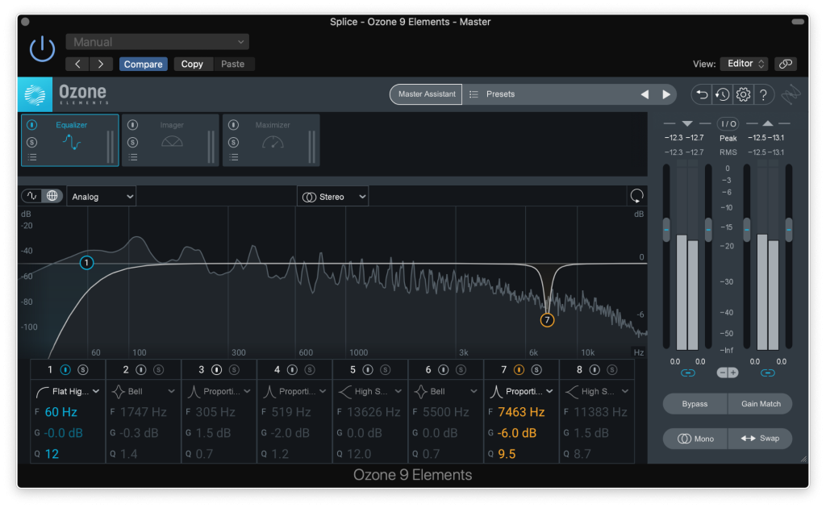Click the Compare button
Screen dimensions: 826x508
click(144, 65)
